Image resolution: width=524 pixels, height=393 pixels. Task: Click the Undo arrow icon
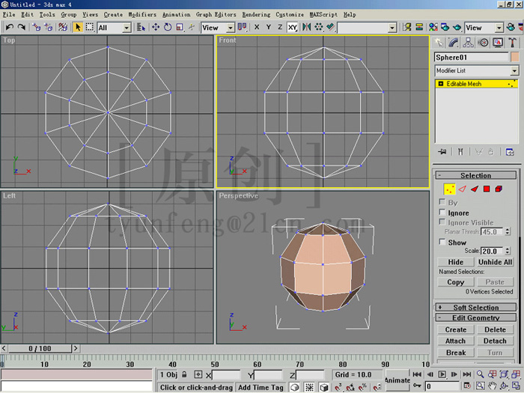(x=9, y=27)
